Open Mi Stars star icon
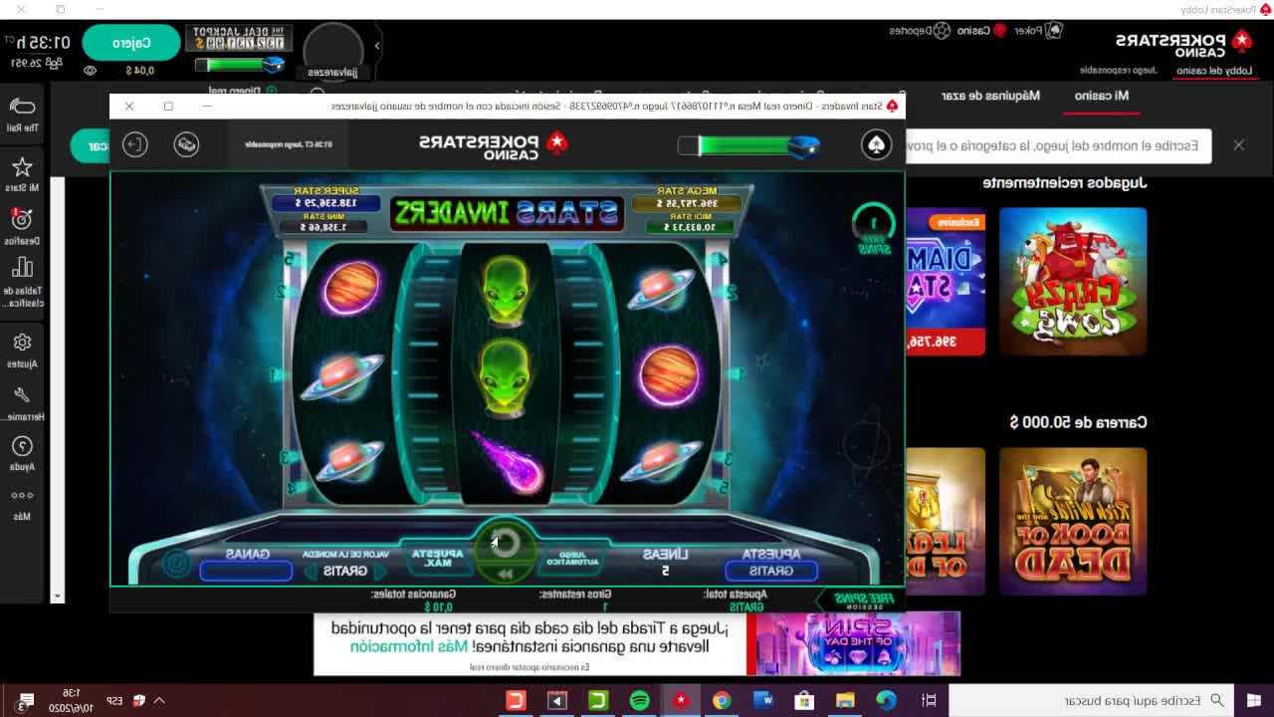 click(22, 167)
